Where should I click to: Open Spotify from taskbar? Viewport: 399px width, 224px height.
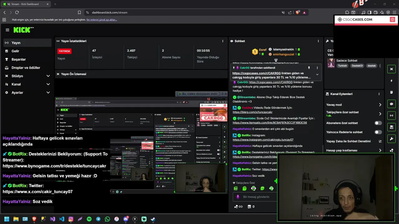(x=89, y=219)
